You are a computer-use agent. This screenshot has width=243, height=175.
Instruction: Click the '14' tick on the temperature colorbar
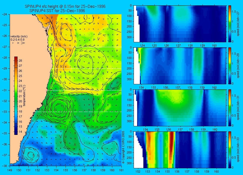click(x=20, y=132)
